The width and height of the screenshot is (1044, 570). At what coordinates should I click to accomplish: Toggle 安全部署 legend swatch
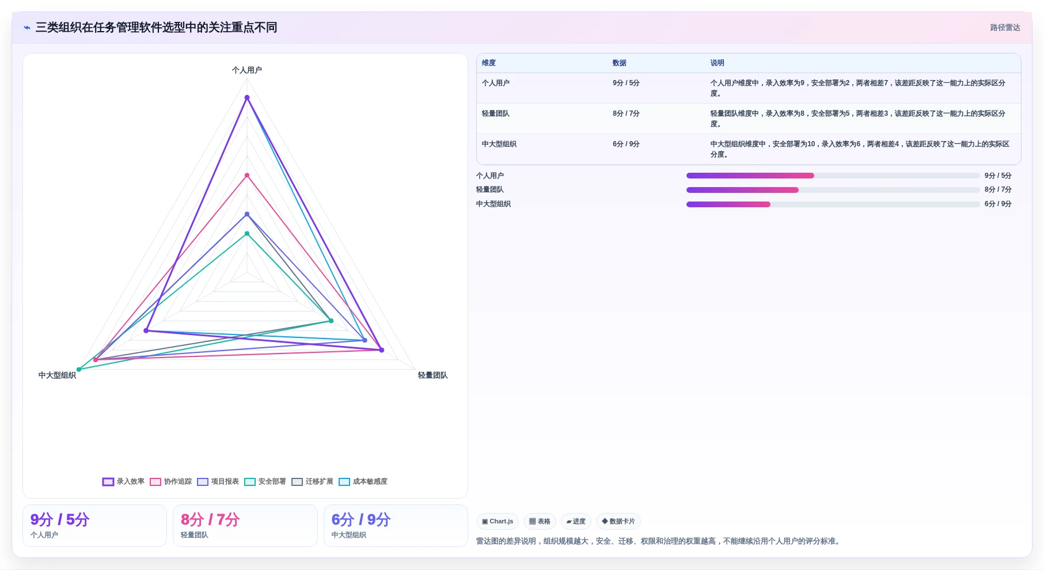tap(250, 482)
